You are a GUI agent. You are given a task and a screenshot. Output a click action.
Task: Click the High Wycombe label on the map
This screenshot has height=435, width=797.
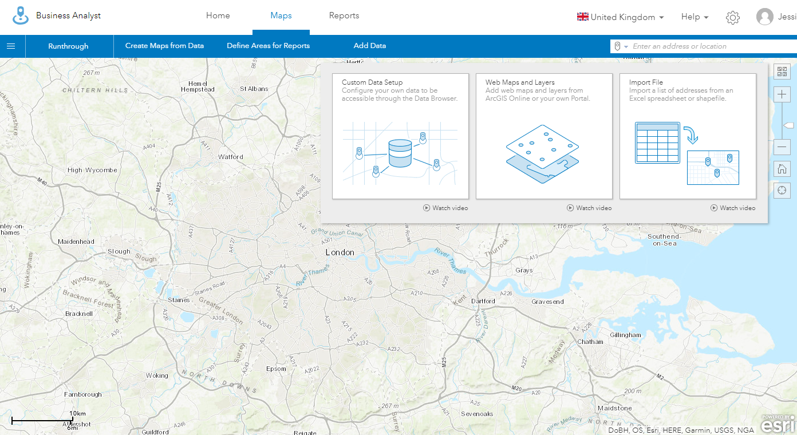click(x=92, y=170)
